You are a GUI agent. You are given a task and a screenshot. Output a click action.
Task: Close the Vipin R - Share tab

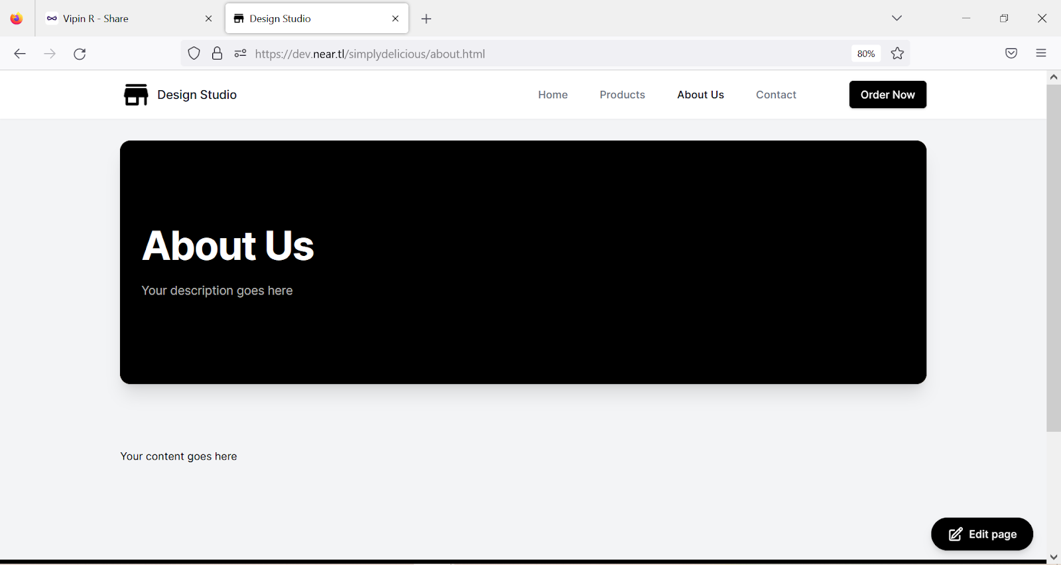pyautogui.click(x=208, y=19)
